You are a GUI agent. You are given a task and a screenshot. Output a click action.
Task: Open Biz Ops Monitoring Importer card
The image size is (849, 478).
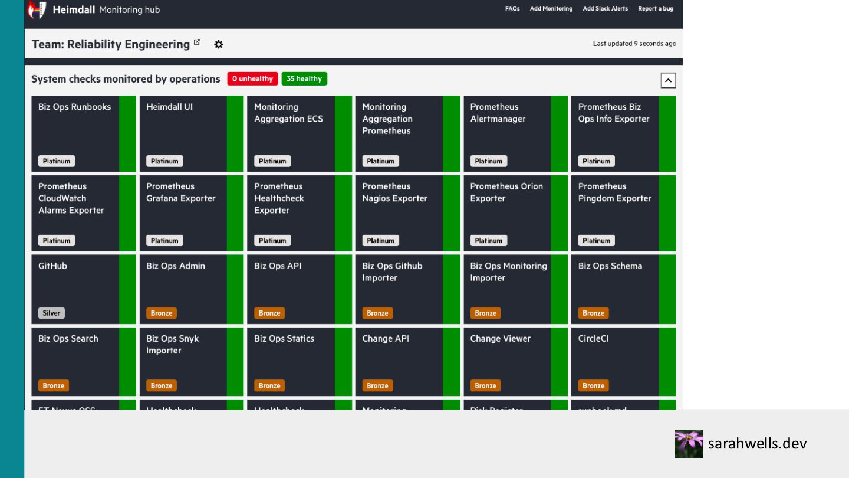[x=515, y=289]
